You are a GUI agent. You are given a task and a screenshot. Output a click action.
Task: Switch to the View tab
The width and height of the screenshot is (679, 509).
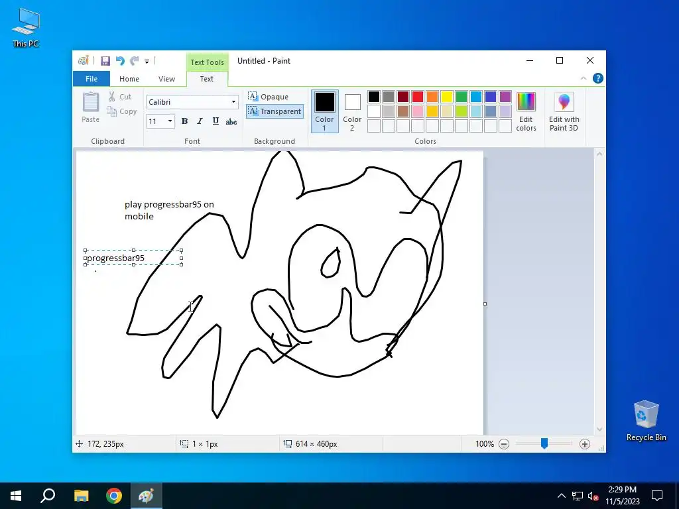coord(166,79)
